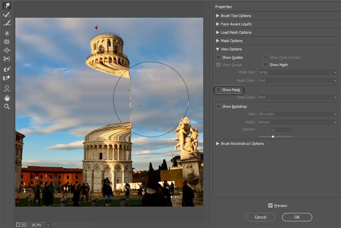Pick the Smooth tool
The image size is (341, 228).
pos(7,23)
